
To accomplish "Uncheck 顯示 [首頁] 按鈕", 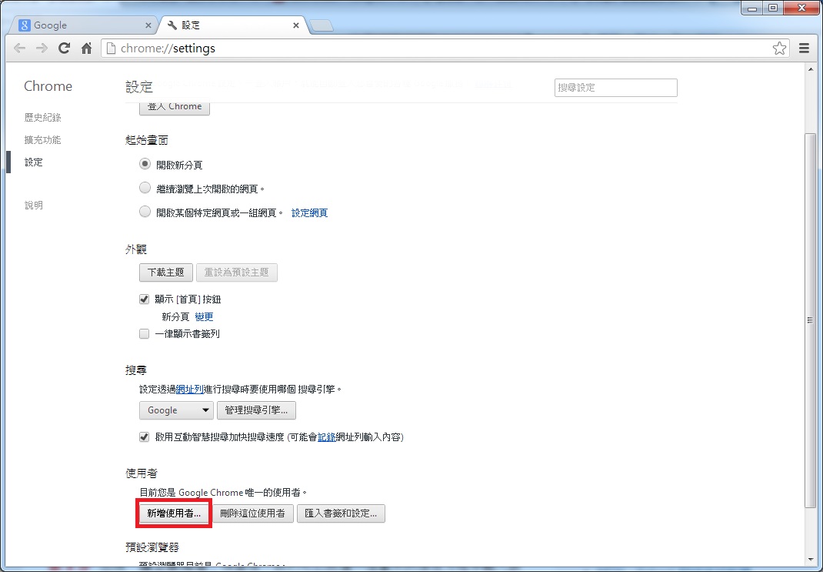I will point(144,299).
